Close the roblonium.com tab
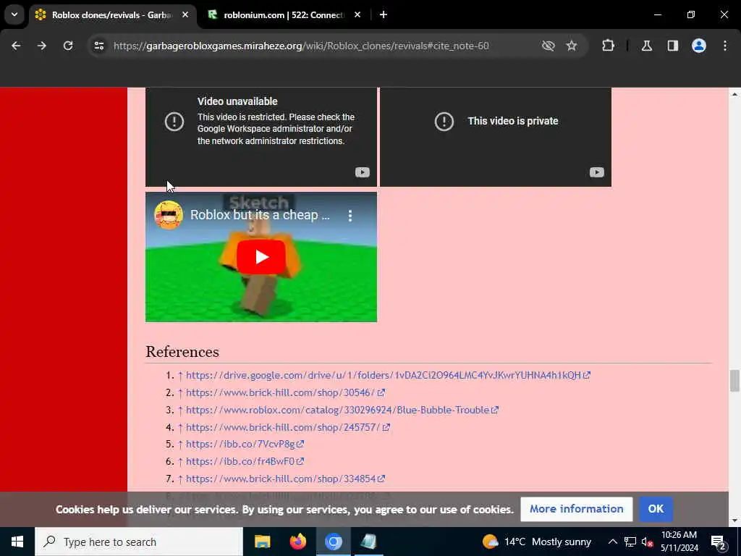 tap(357, 15)
